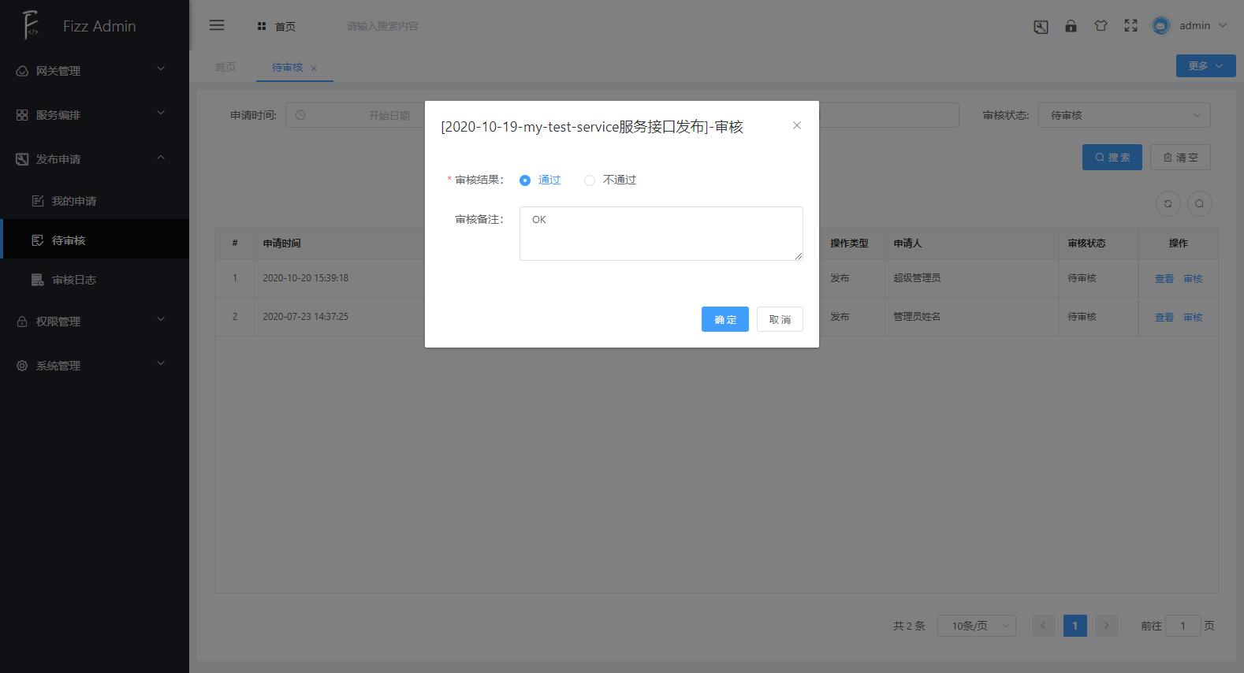Click the 取消 cancel button
This screenshot has height=673, width=1244.
pos(780,319)
